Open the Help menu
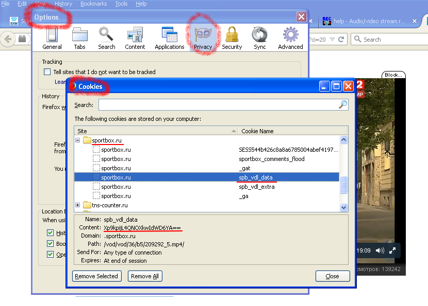428x306 pixels. coord(141,4)
